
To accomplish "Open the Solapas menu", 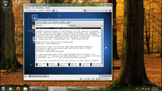I will [63, 22].
